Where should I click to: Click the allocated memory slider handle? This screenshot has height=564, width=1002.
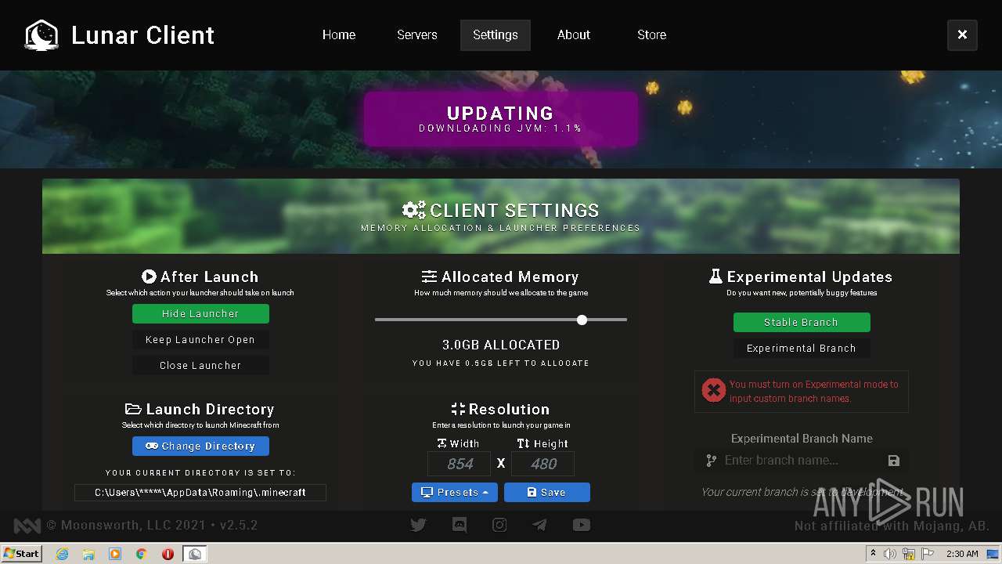[x=582, y=320]
